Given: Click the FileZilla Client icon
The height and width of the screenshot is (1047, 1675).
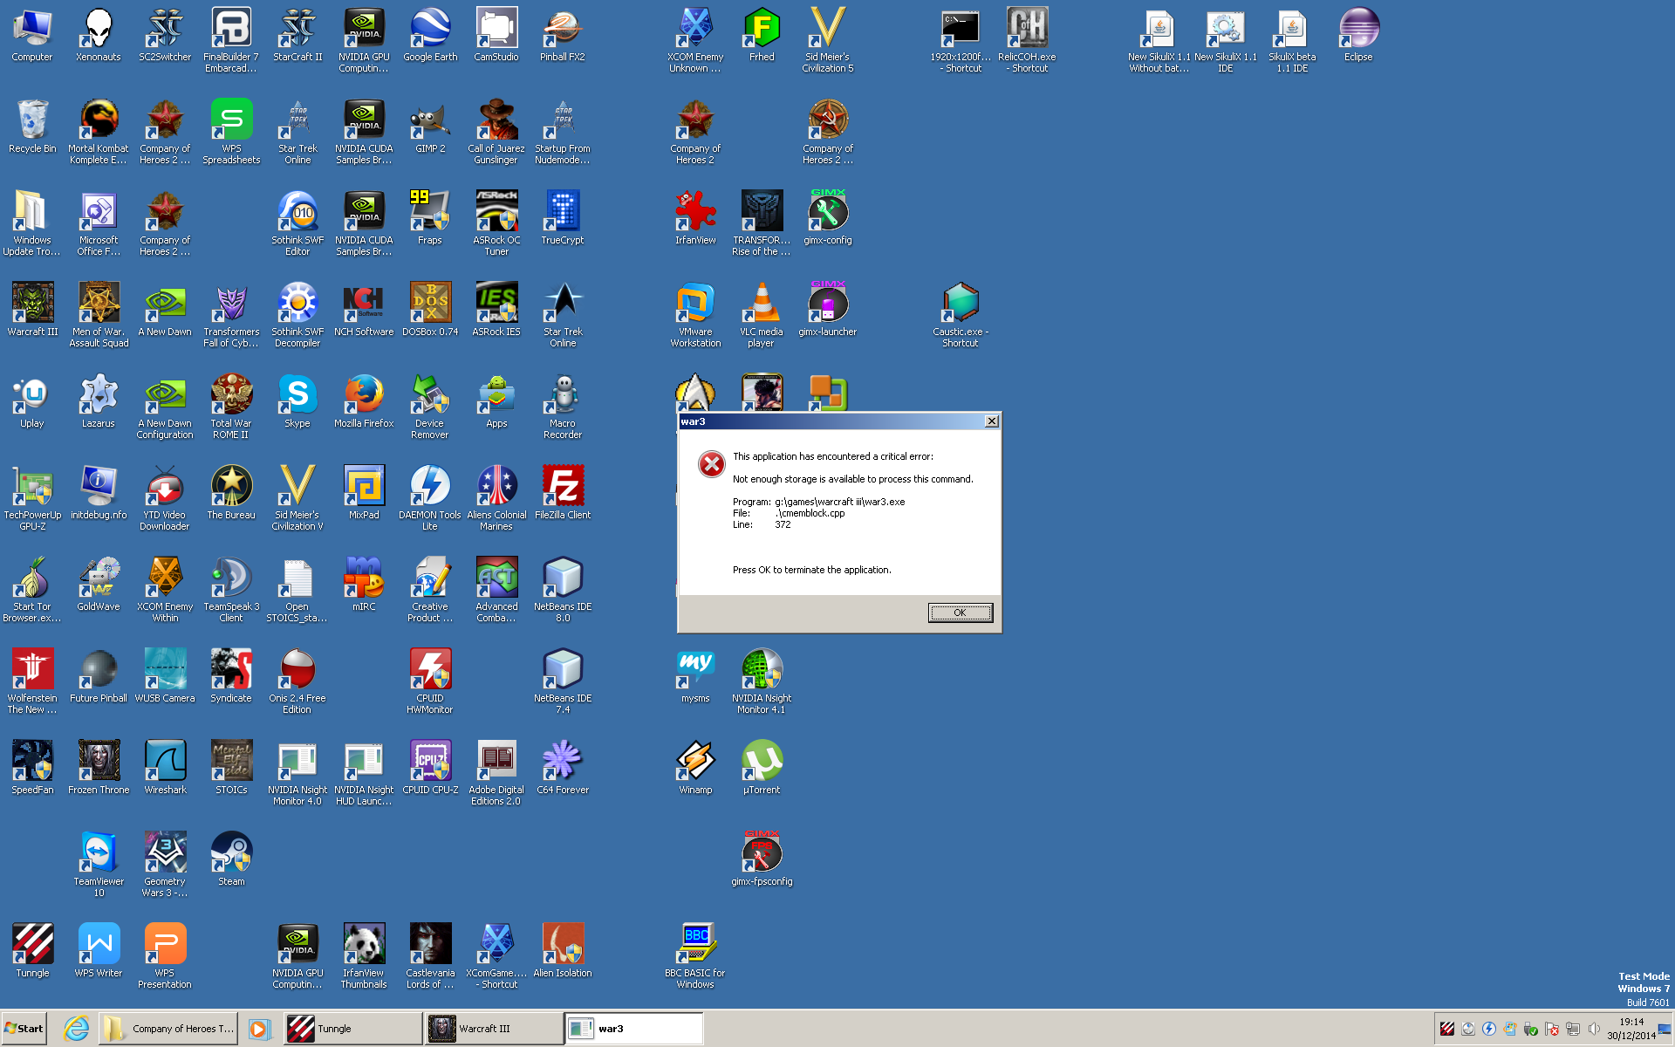Looking at the screenshot, I should (563, 487).
